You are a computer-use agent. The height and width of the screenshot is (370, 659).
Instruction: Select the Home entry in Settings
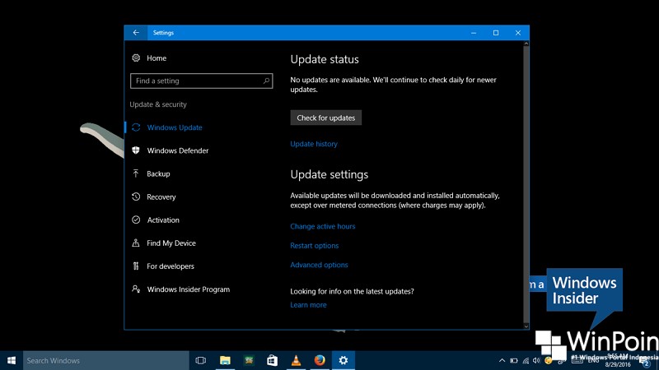click(x=157, y=58)
